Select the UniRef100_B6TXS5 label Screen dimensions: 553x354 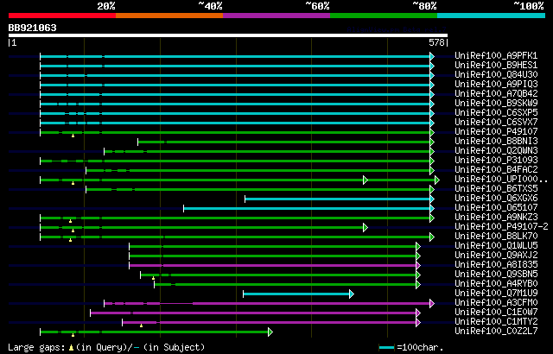point(496,189)
